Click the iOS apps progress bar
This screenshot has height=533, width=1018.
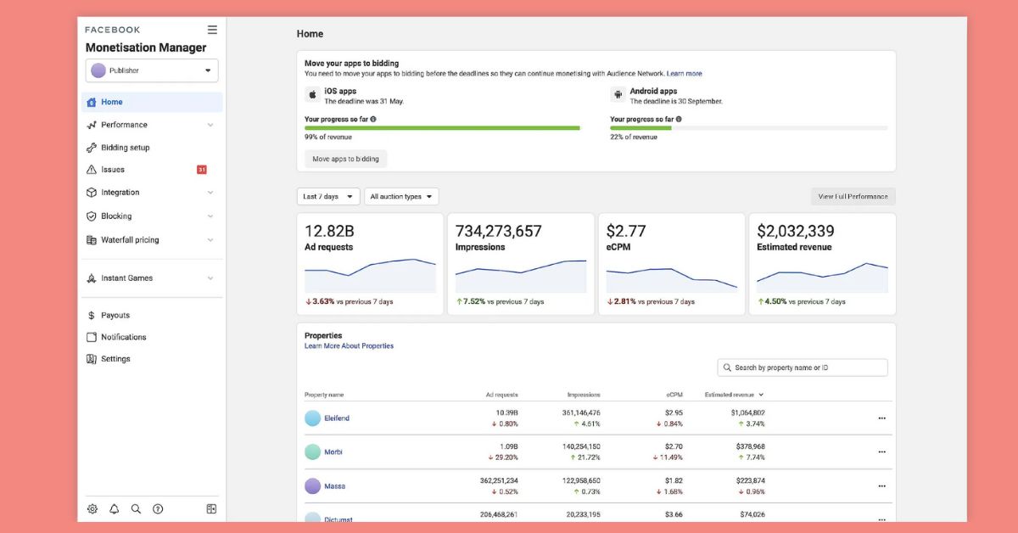(x=443, y=128)
